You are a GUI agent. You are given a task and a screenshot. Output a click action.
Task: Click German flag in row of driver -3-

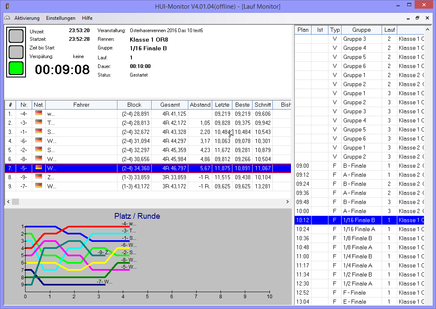pos(39,122)
